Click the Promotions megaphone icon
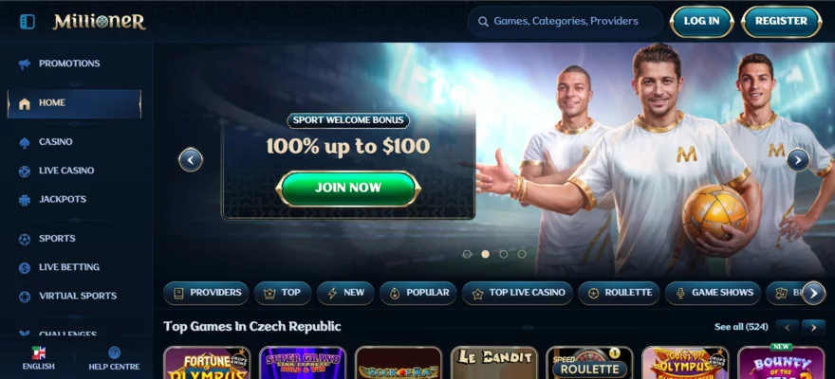835x379 pixels. [25, 63]
